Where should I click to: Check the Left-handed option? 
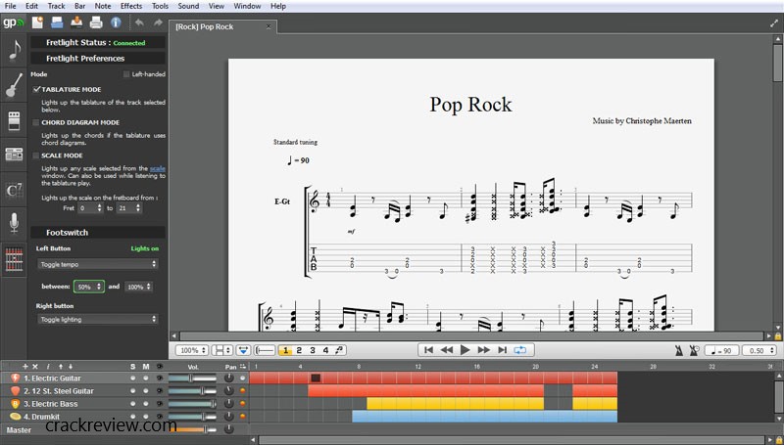click(x=126, y=74)
